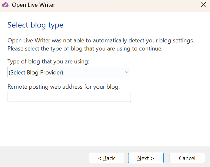Click the "Select blog type" heading
This screenshot has height=167, width=210.
tap(35, 25)
